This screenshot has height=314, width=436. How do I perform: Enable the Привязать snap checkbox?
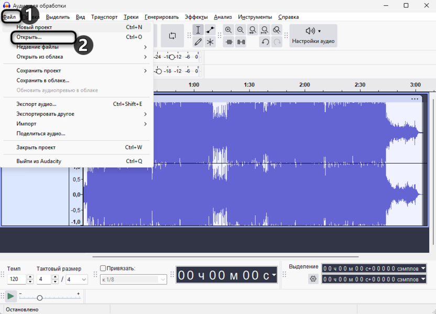(103, 268)
